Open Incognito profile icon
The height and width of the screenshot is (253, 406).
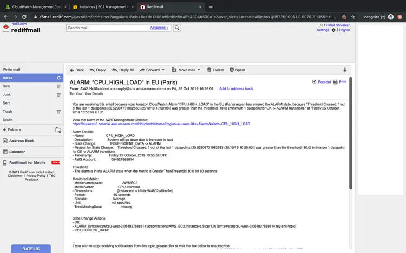[391, 17]
